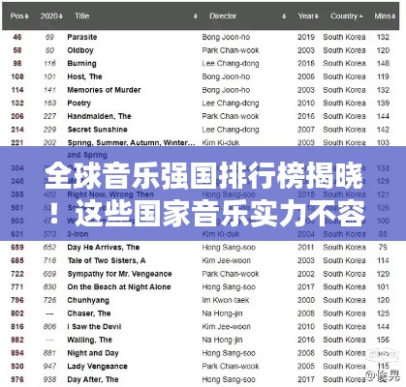The width and height of the screenshot is (406, 387).
Task: Sort the table by Year column
Action: [x=308, y=16]
